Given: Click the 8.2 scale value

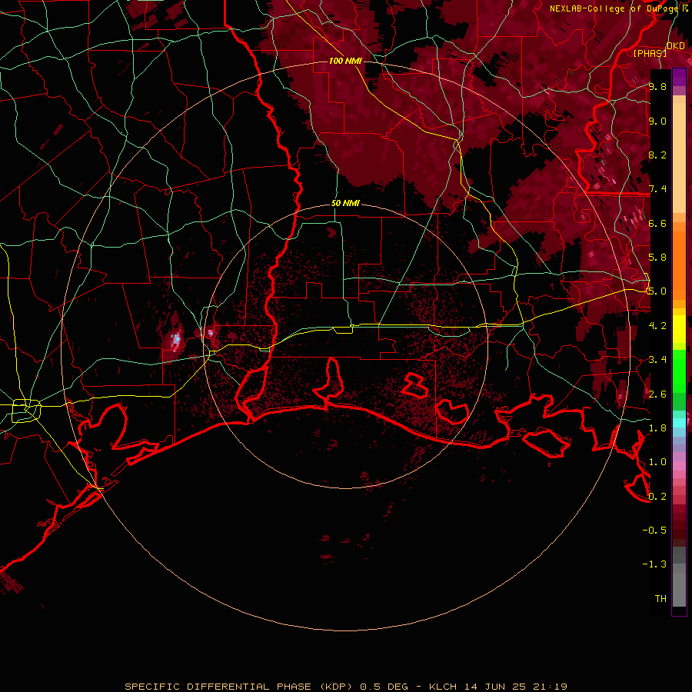Looking at the screenshot, I should pos(657,155).
